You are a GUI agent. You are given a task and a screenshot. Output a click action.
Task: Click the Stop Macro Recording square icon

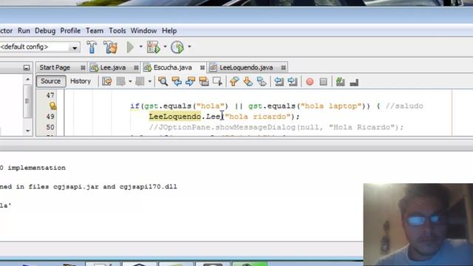click(323, 82)
